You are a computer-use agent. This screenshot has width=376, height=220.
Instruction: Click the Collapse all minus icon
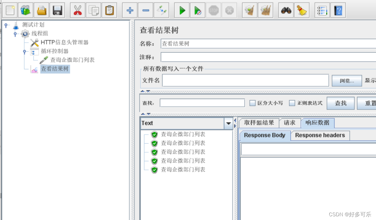point(146,11)
